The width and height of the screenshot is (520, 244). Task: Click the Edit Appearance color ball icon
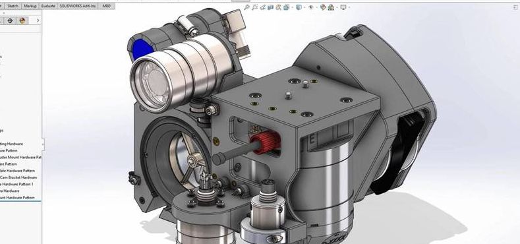pyautogui.click(x=324, y=7)
